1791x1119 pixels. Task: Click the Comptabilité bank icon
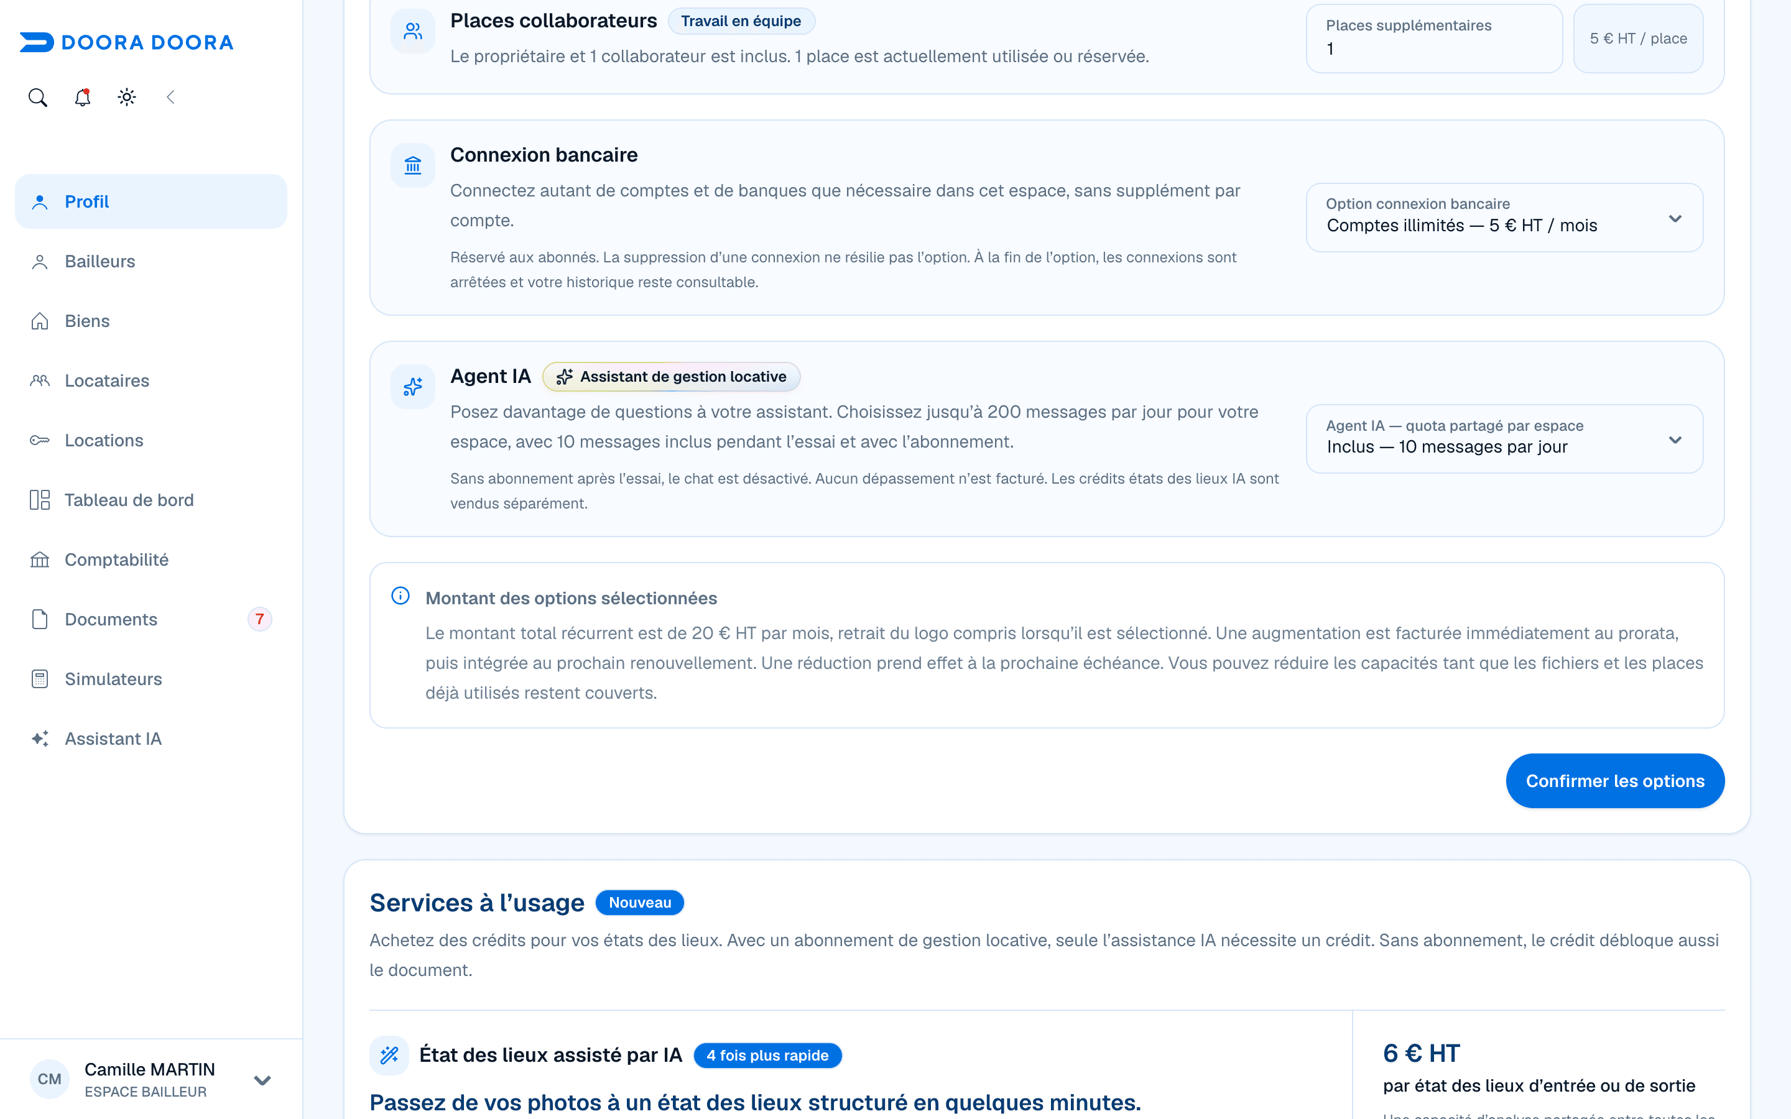[40, 559]
